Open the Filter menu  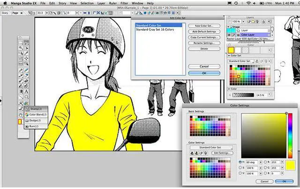(x=124, y=3)
